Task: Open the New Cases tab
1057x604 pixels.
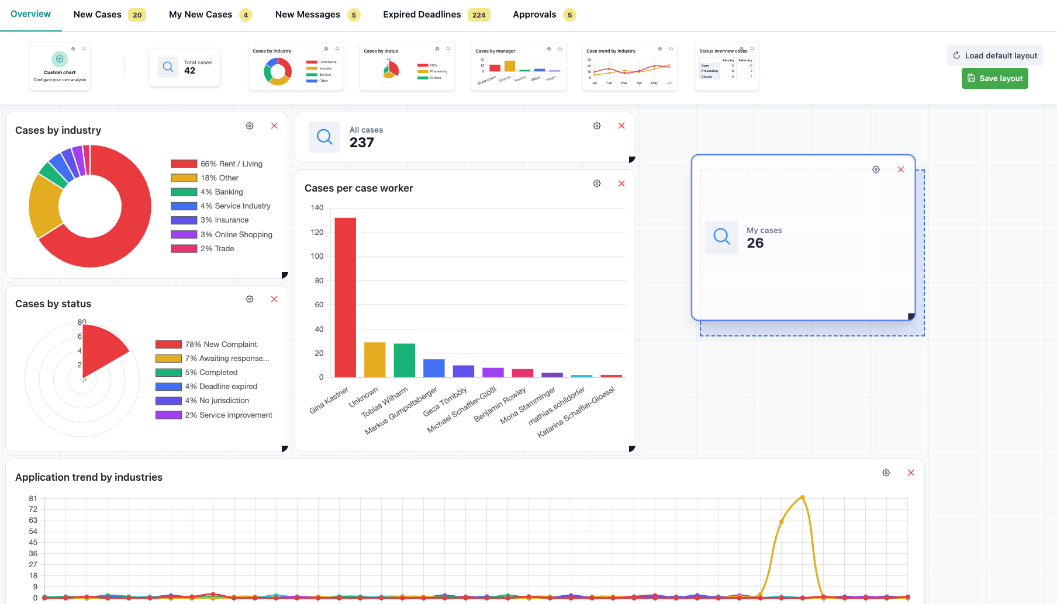Action: pos(109,15)
